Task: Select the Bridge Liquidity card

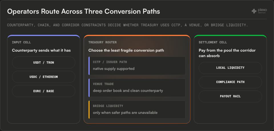Action: pos(137,110)
